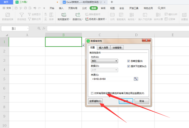189x128 pixels.
Task: Switch to the 页面布局 ribbon tab
Action: tap(73, 8)
